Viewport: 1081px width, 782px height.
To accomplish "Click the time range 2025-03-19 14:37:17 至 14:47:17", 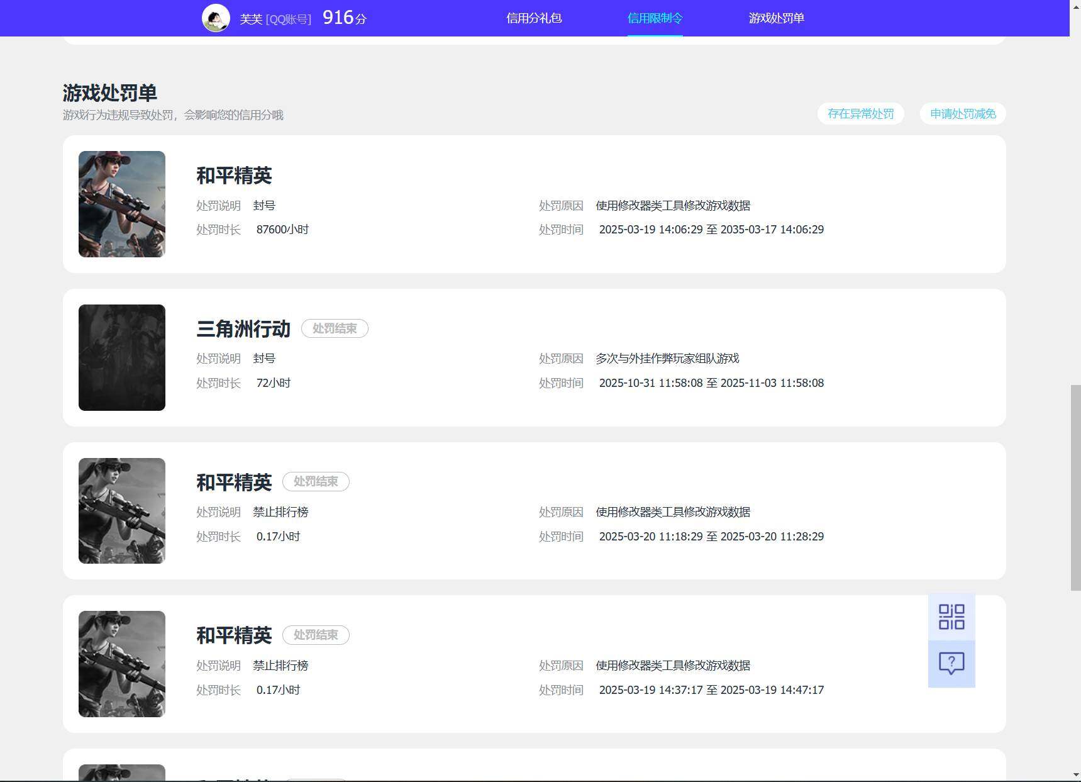I will 711,690.
